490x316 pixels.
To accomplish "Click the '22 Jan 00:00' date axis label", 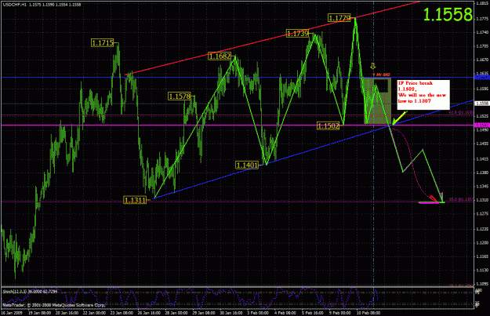I will [x=94, y=313].
